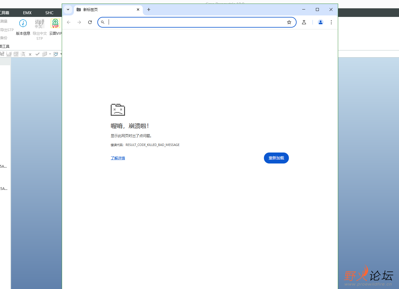This screenshot has width=399, height=289.
Task: Click the 重新加载 reload button
Action: tap(276, 158)
